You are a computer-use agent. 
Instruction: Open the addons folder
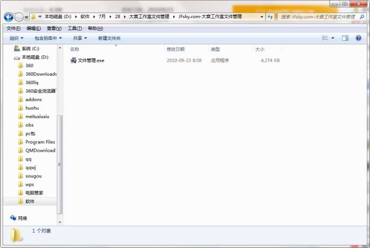pyautogui.click(x=33, y=99)
